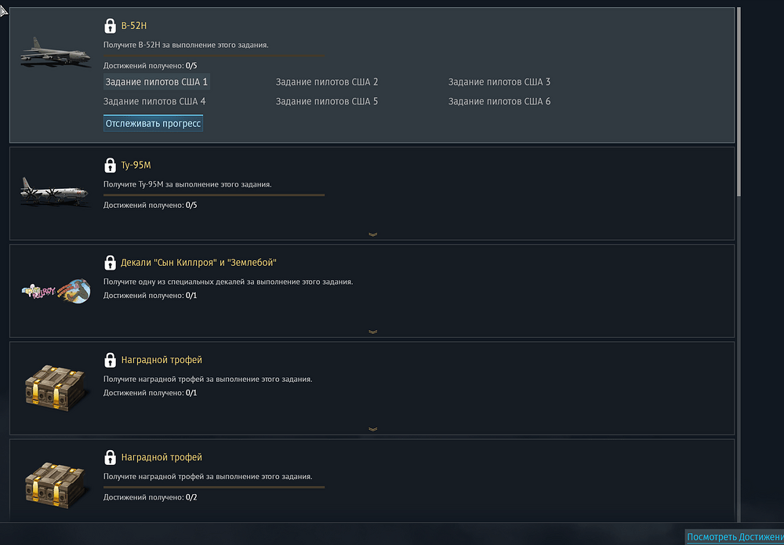Viewport: 784px width, 545px height.
Task: Click the vertical scrollbar of the task list
Action: [739, 102]
